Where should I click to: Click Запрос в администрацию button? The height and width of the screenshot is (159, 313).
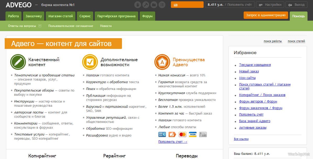point(266,15)
